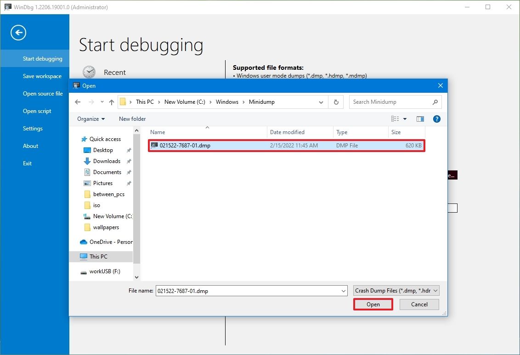Open the About page in WinDbg
Viewport: 520px width, 355px height.
click(30, 146)
